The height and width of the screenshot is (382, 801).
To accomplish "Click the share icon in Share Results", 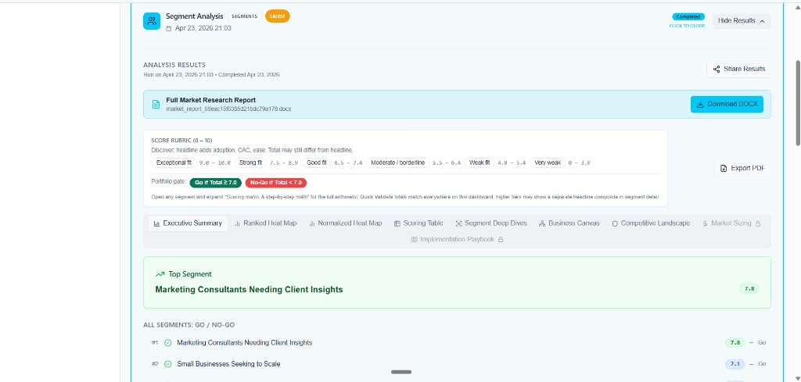I will pyautogui.click(x=717, y=70).
